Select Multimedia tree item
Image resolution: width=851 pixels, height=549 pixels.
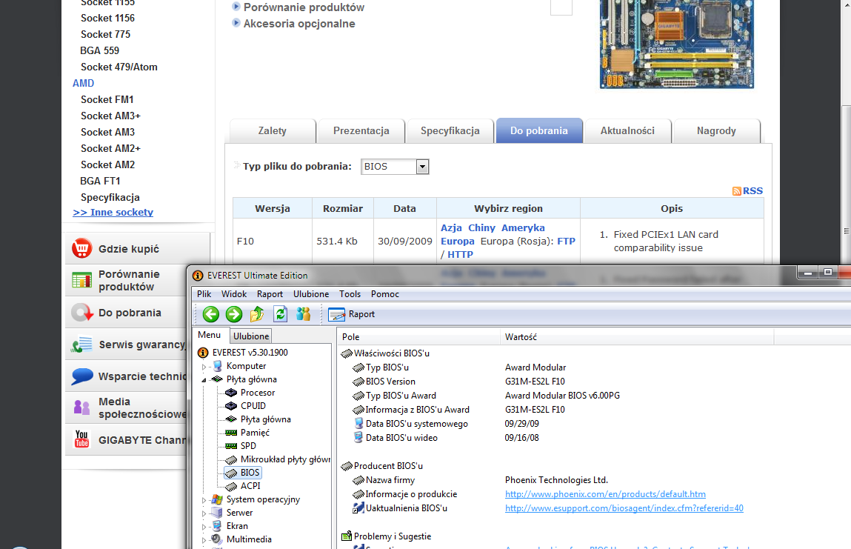click(241, 539)
